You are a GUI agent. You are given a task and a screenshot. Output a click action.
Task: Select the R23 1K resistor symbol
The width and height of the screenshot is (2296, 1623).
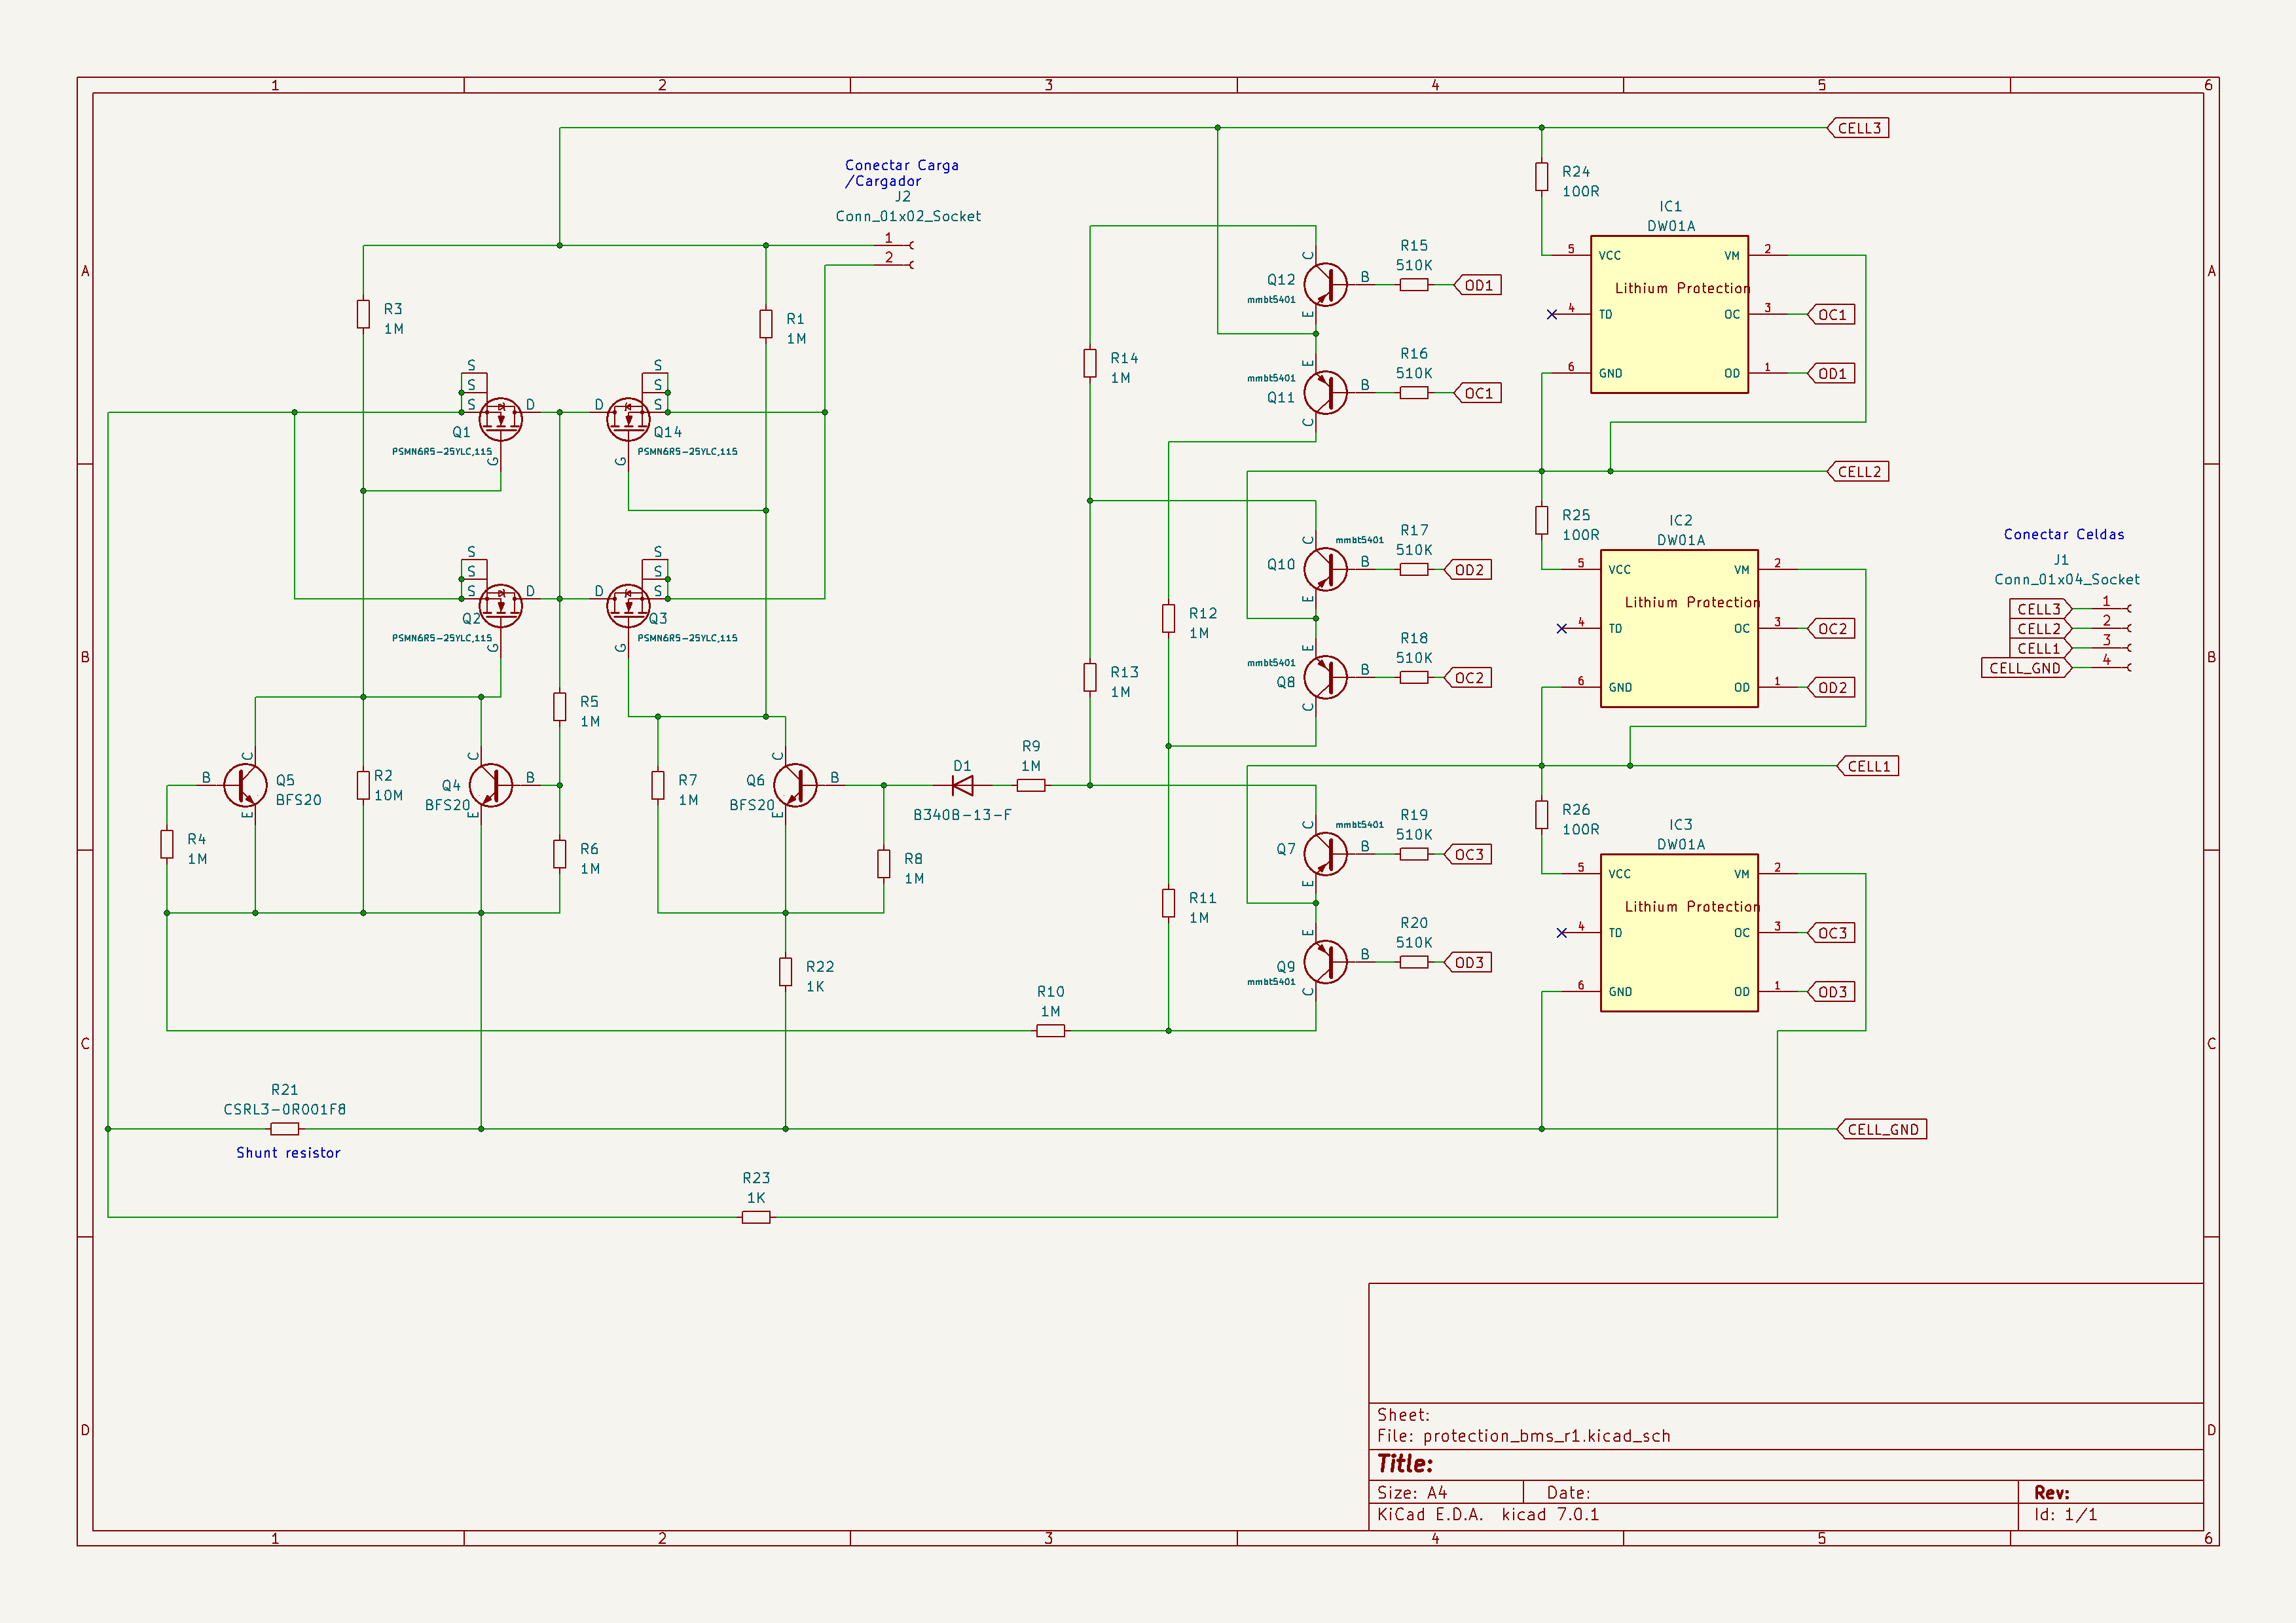click(x=756, y=1217)
